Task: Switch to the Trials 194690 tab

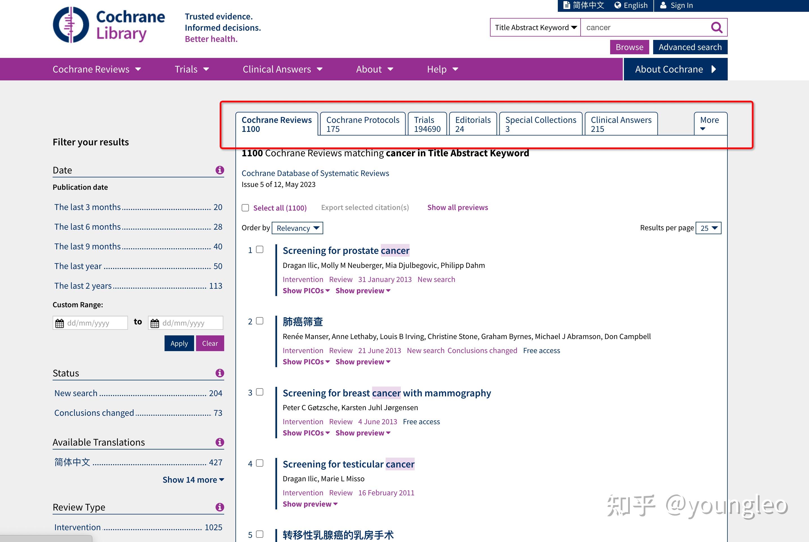Action: pos(427,124)
